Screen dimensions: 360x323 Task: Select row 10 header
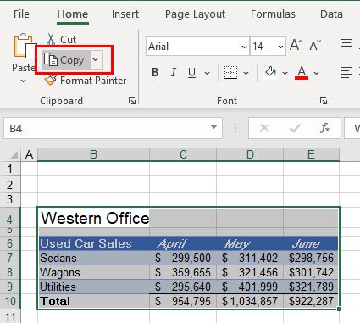(10, 301)
